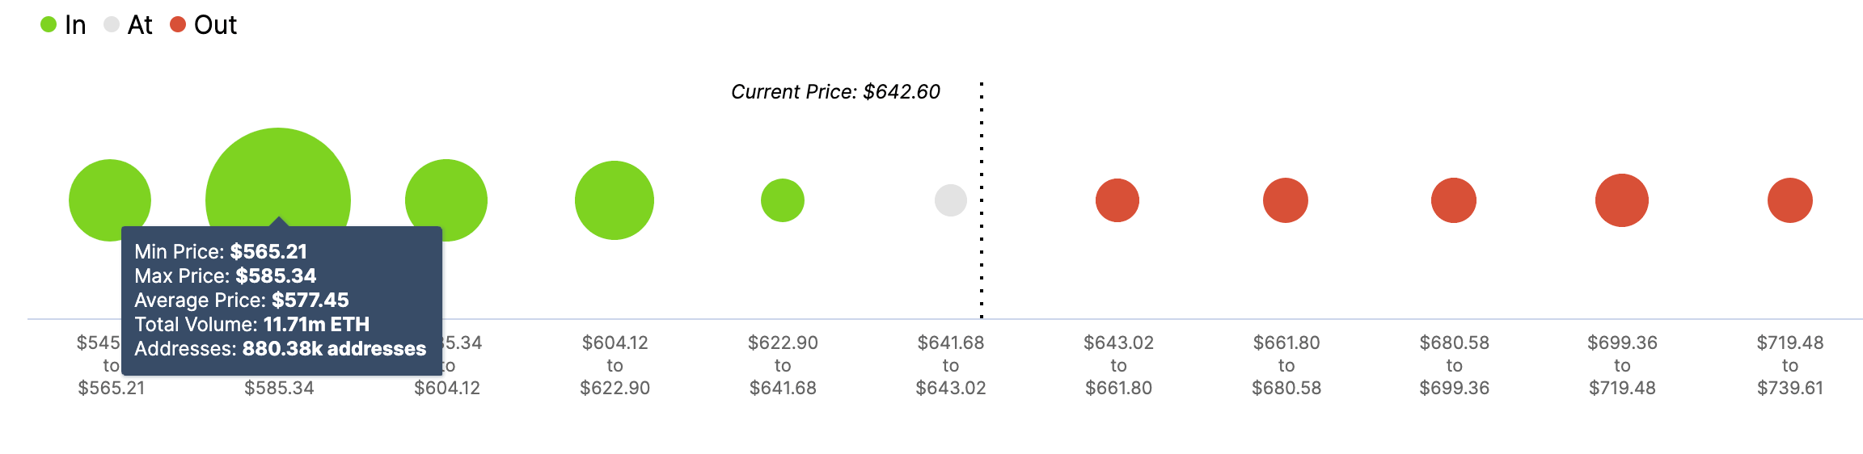
Task: Click the largest red bubble above $699.36
Action: pyautogui.click(x=1622, y=200)
